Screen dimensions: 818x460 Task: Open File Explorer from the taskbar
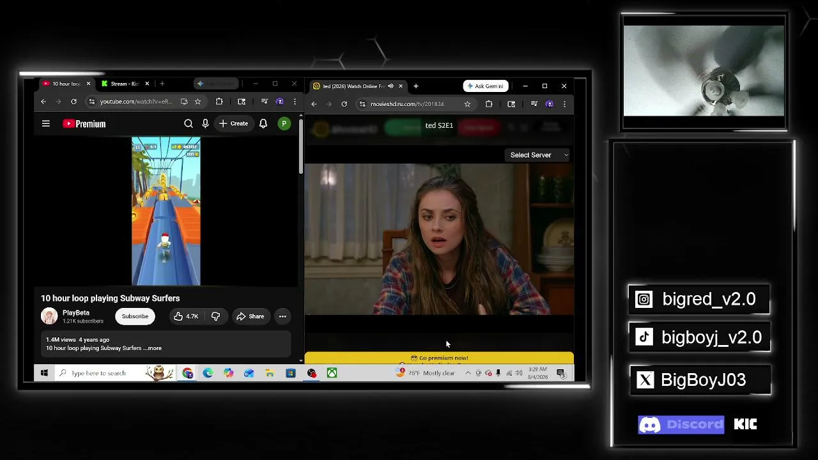[270, 373]
